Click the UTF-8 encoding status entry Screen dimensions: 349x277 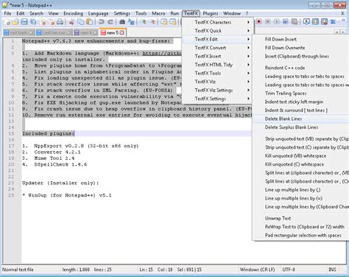[289, 270]
